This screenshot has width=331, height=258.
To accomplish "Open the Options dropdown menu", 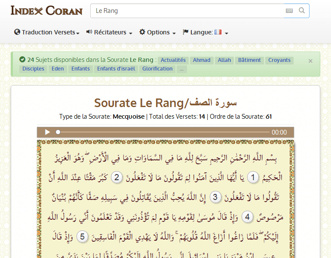I will tap(157, 32).
